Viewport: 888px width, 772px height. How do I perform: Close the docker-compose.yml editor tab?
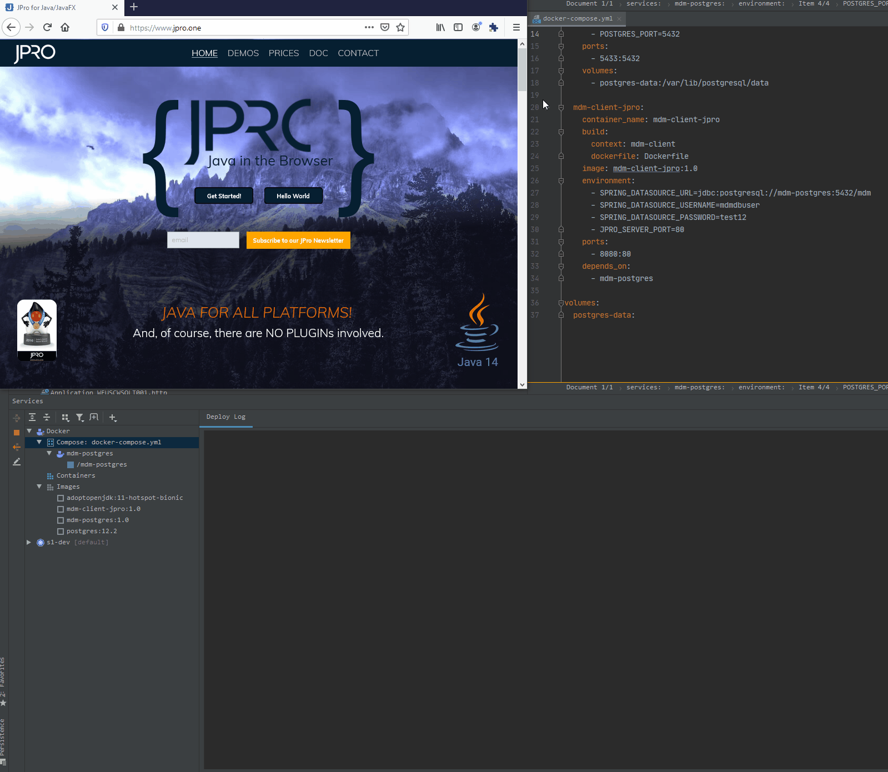(619, 19)
